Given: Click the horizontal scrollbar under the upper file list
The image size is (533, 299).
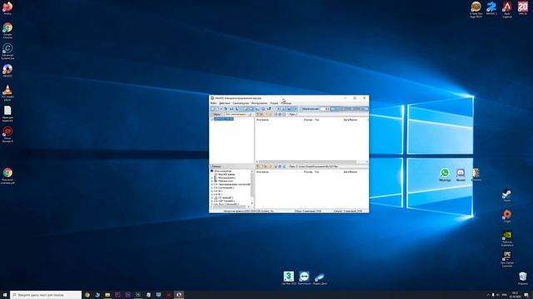Looking at the screenshot, I should pyautogui.click(x=311, y=162).
